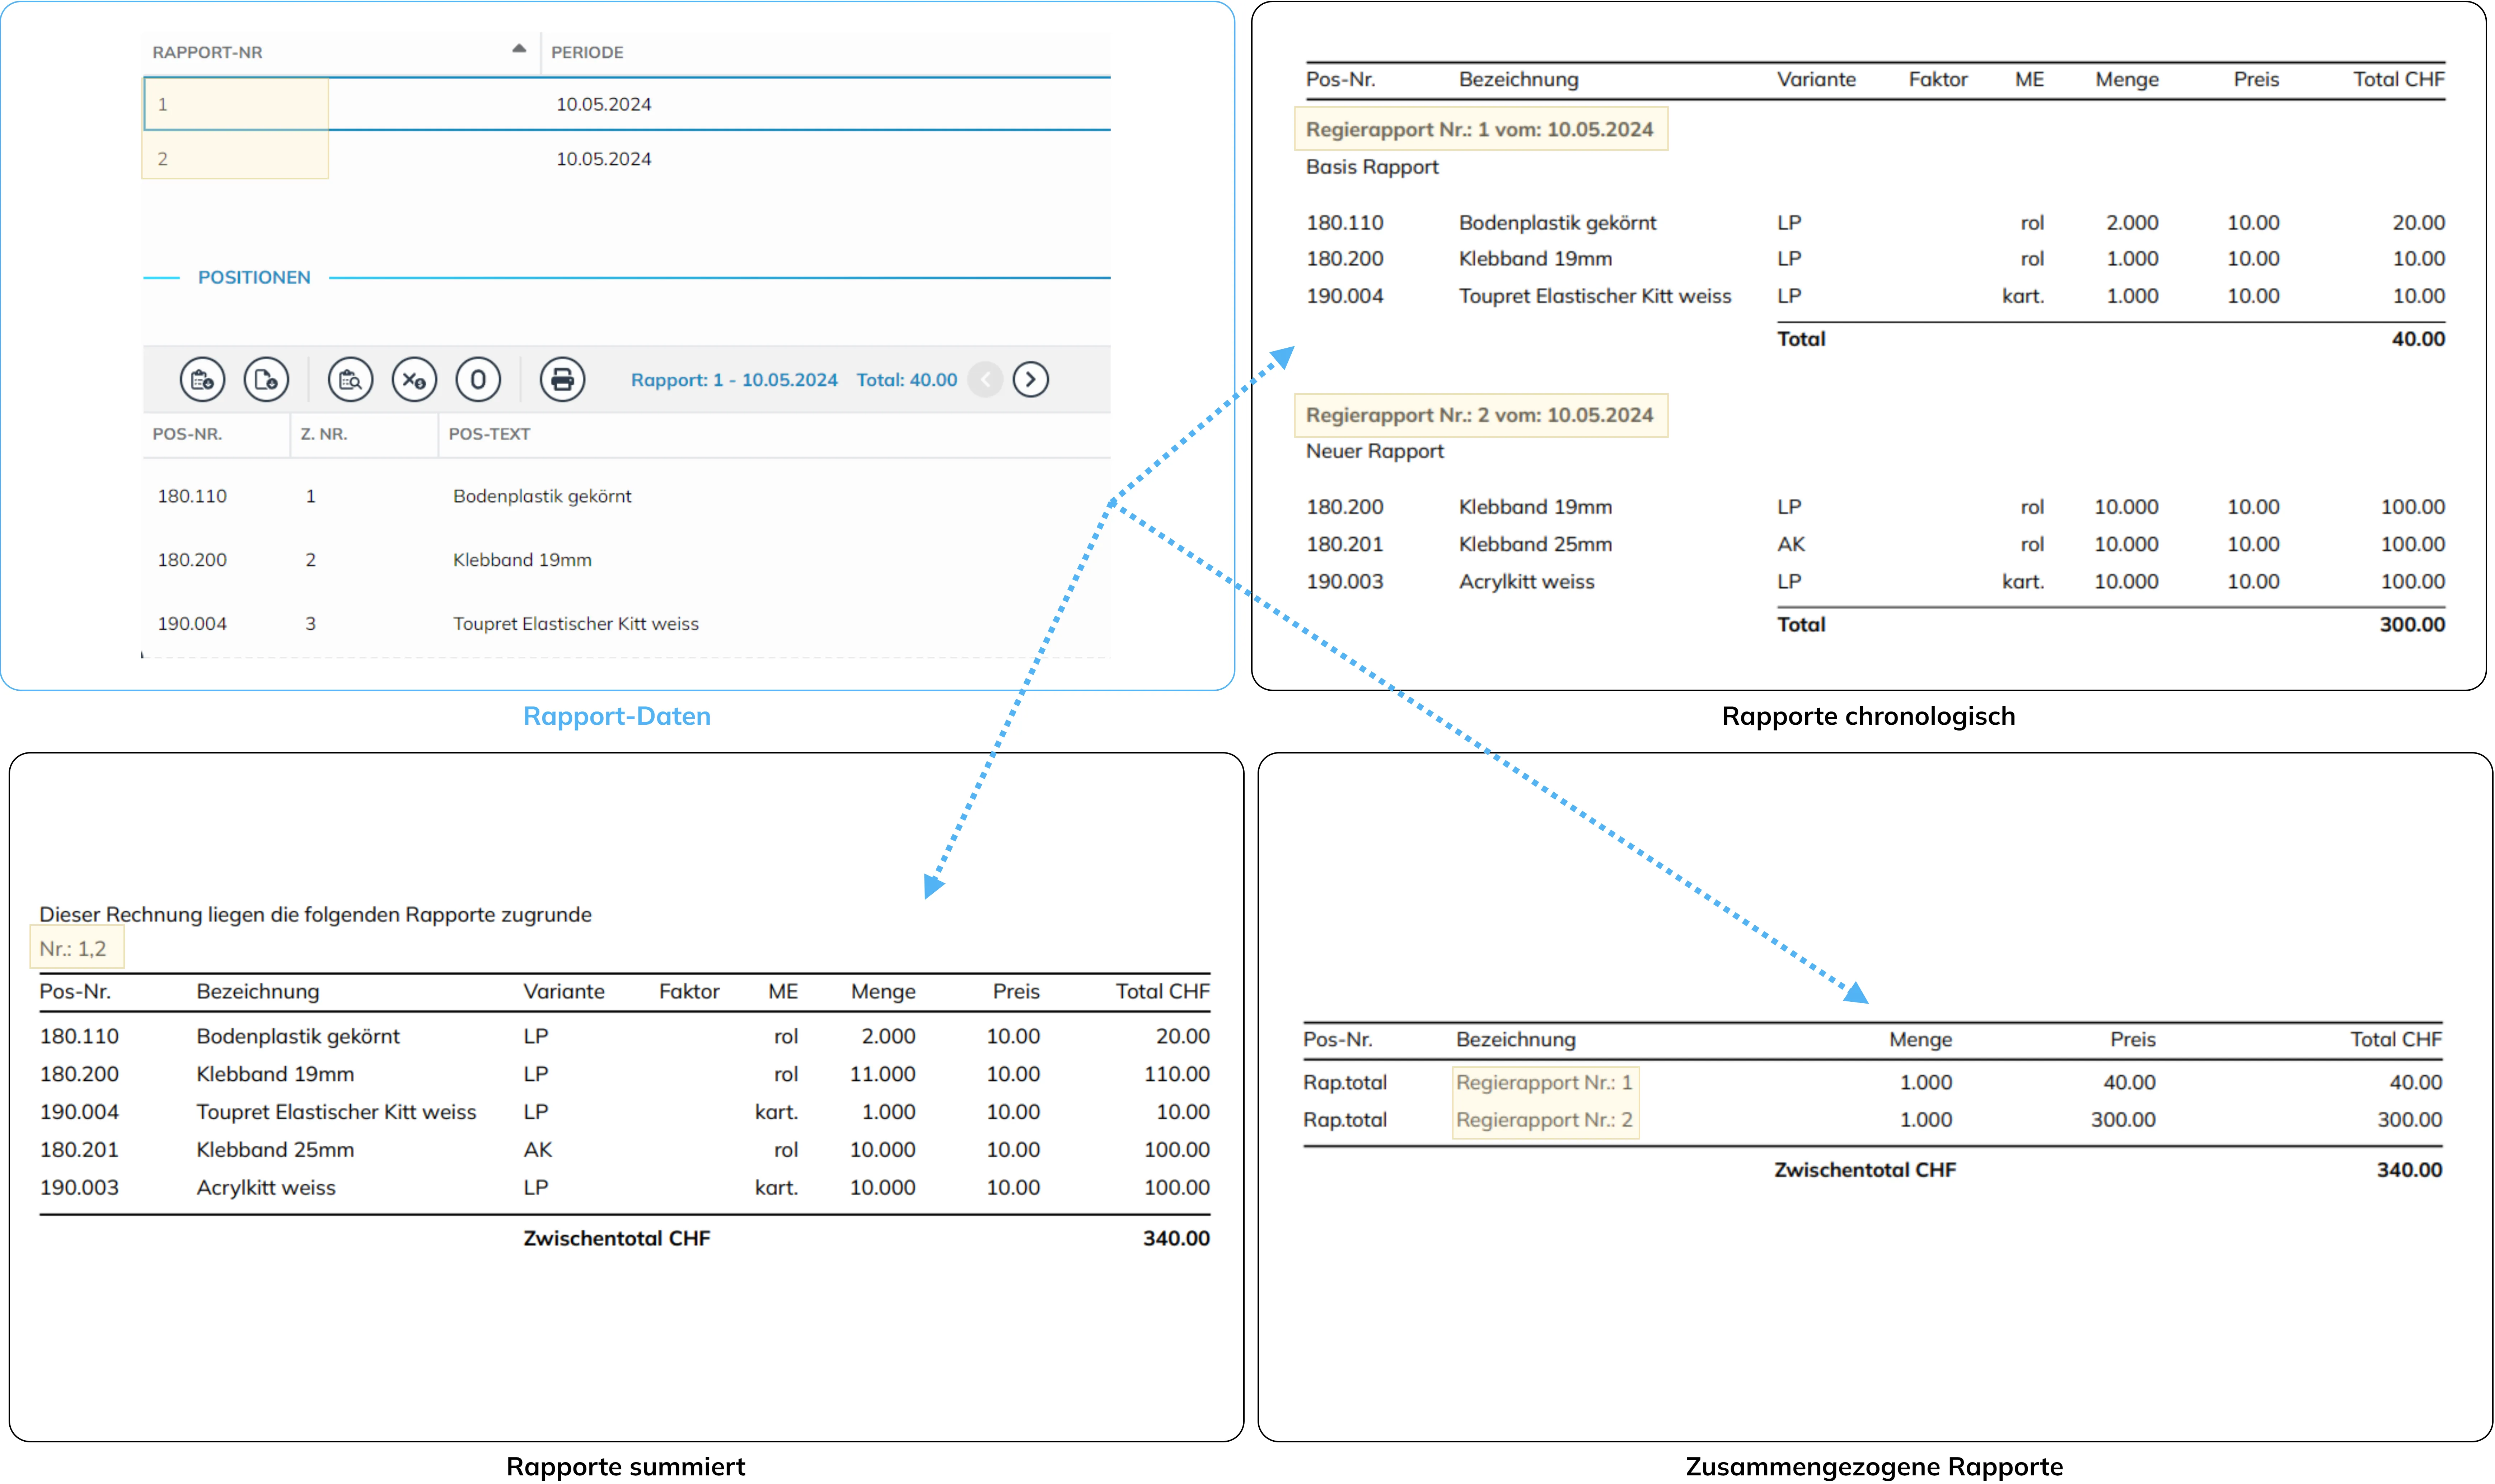Image resolution: width=2495 pixels, height=1484 pixels.
Task: Click the clipboard with magnifier icon
Action: click(350, 380)
